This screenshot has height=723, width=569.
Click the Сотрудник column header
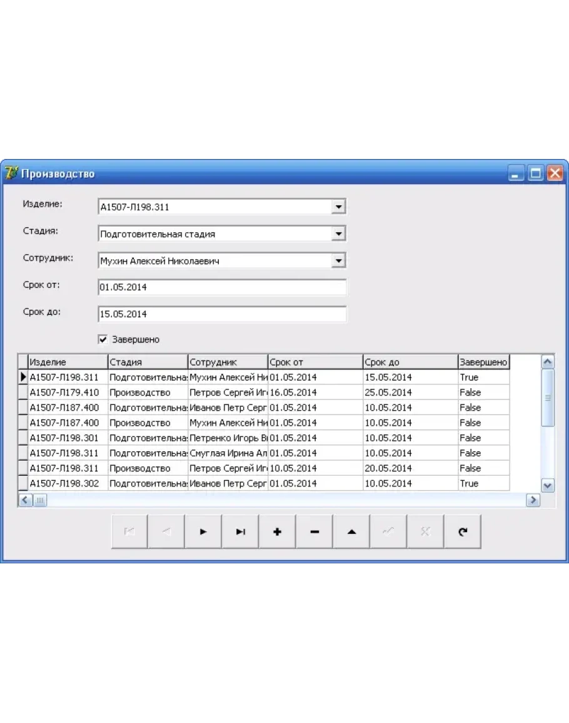228,362
